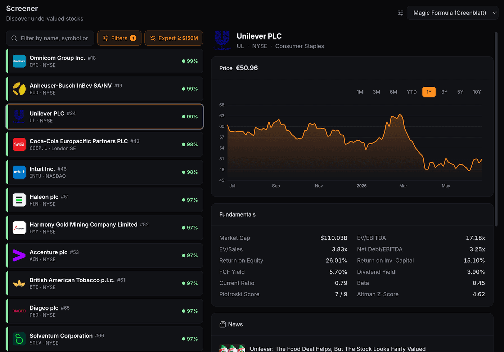
Task: Click the Anheuser-Busch InBev logo icon
Action: 19,89
